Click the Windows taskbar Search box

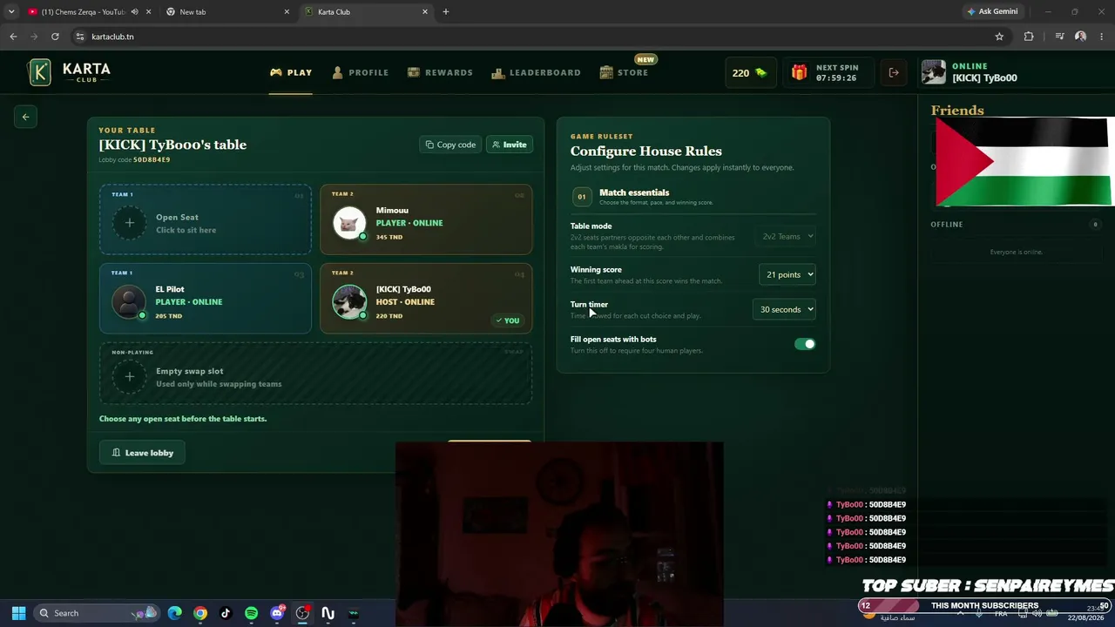point(97,613)
